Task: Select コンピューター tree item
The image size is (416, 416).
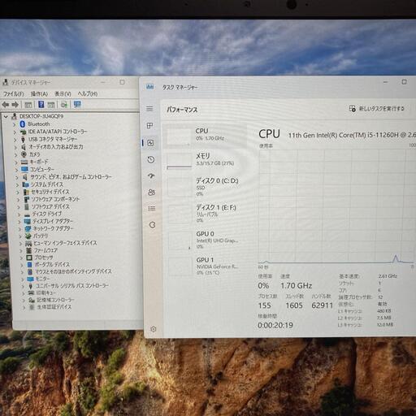Action: pos(38,170)
